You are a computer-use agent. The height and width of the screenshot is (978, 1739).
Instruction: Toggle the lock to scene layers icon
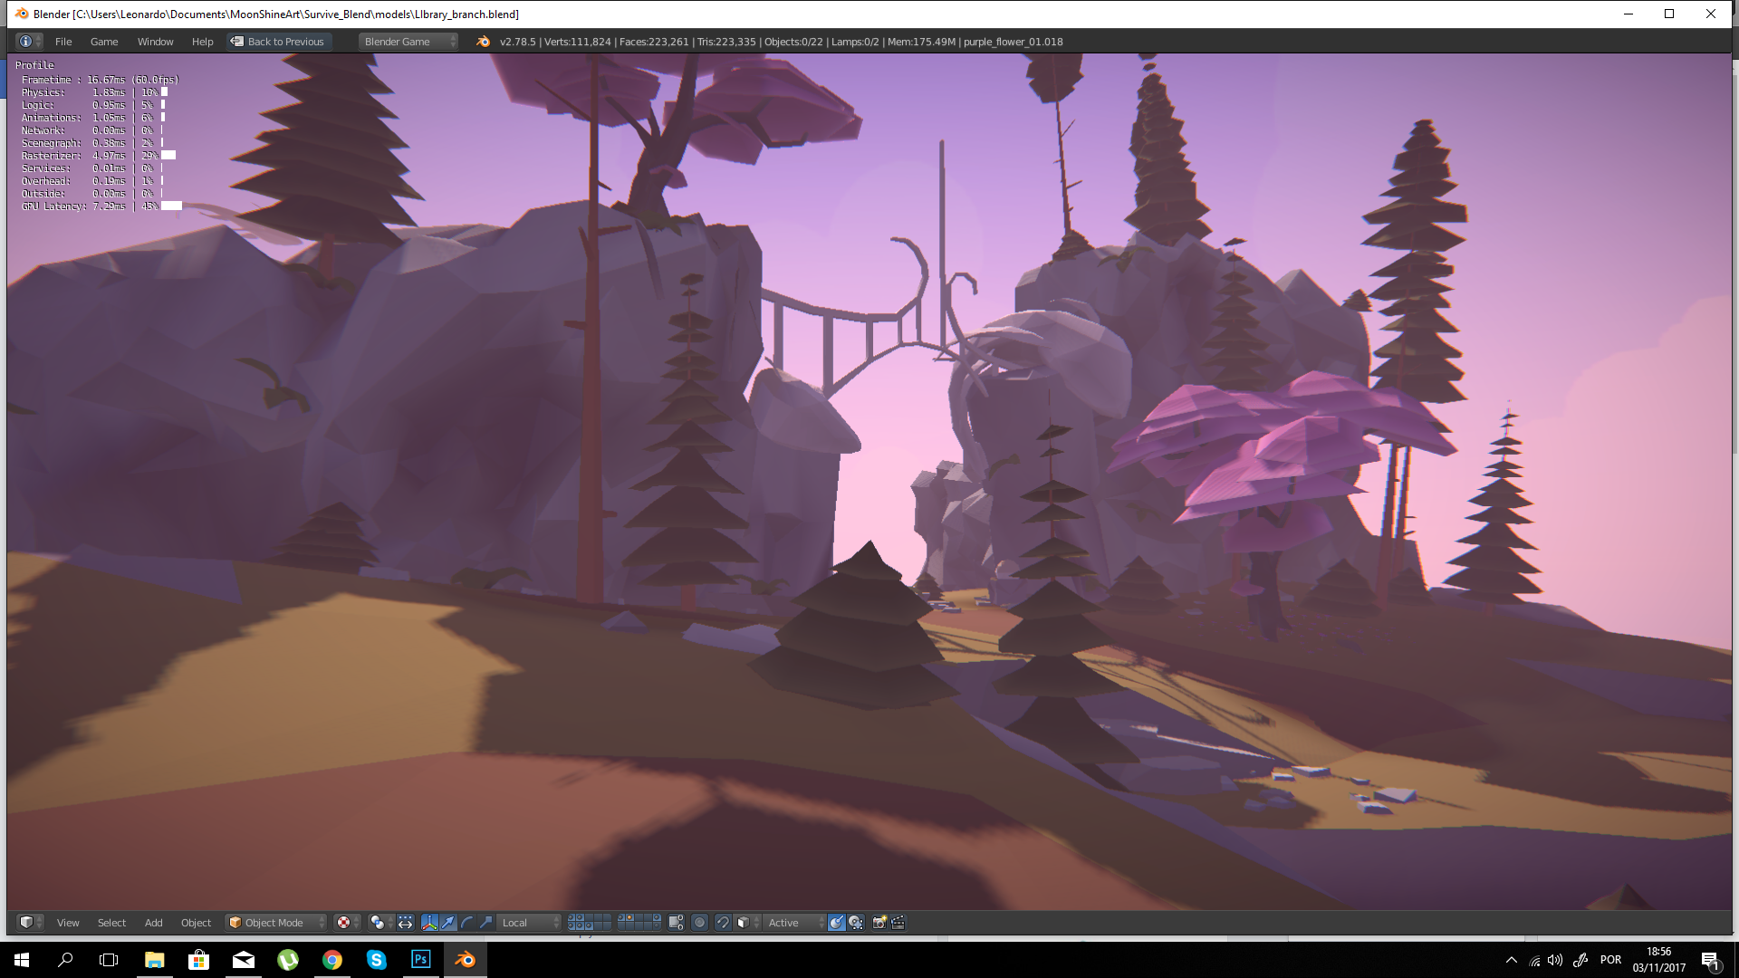point(674,923)
